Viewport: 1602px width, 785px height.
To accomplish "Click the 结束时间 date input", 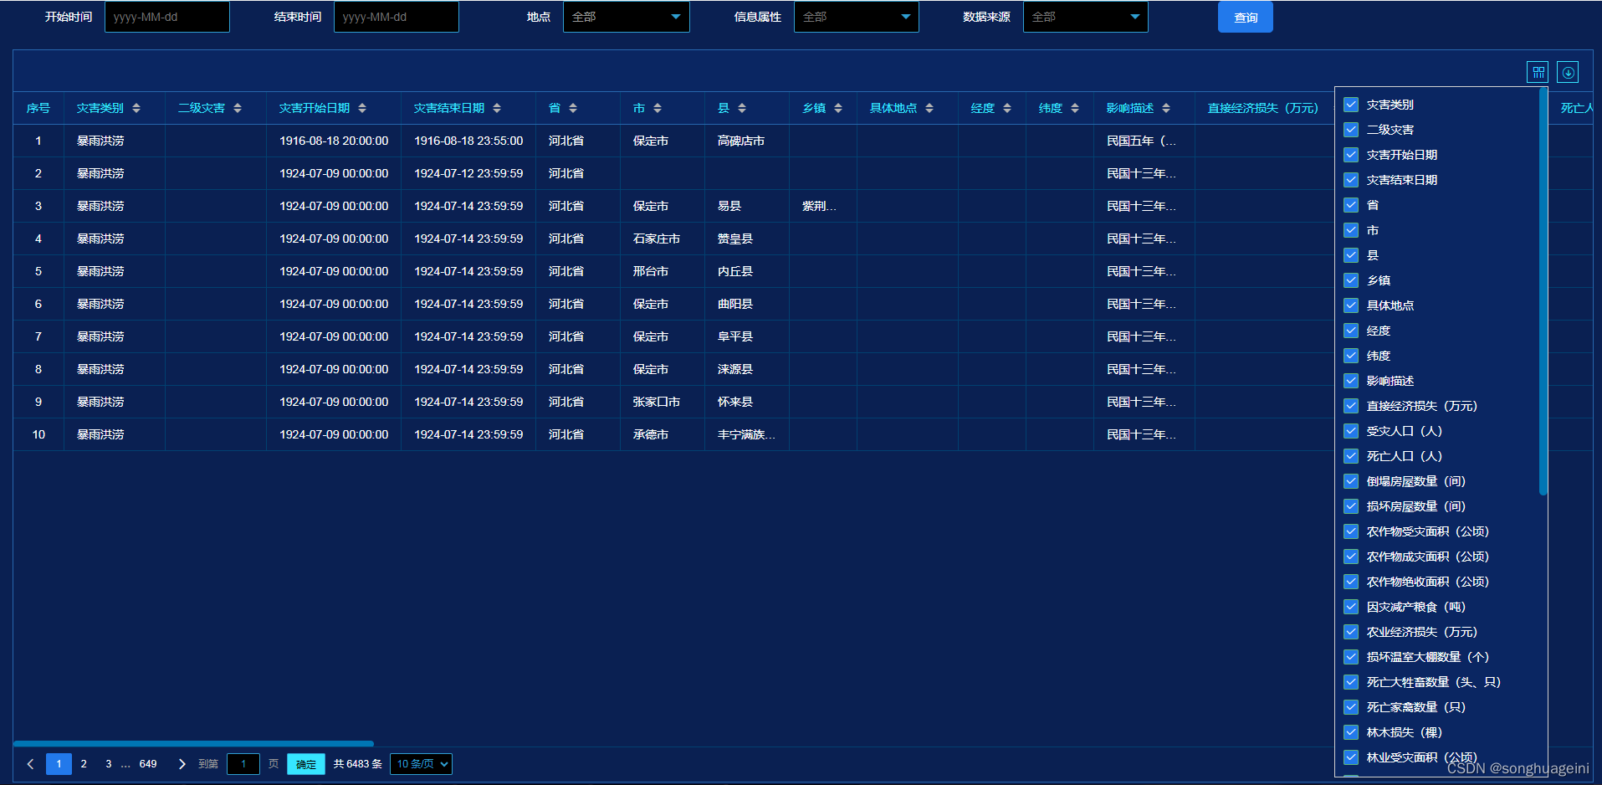I will click(x=397, y=17).
